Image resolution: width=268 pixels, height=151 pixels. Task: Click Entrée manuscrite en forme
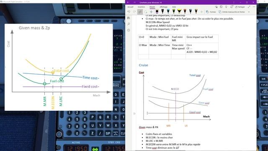(x=232, y=12)
